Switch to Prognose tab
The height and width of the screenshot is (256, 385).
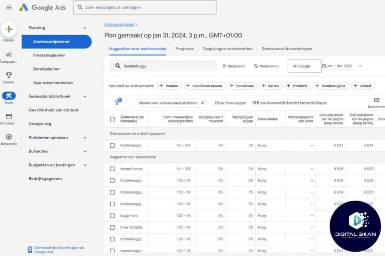[x=184, y=49]
